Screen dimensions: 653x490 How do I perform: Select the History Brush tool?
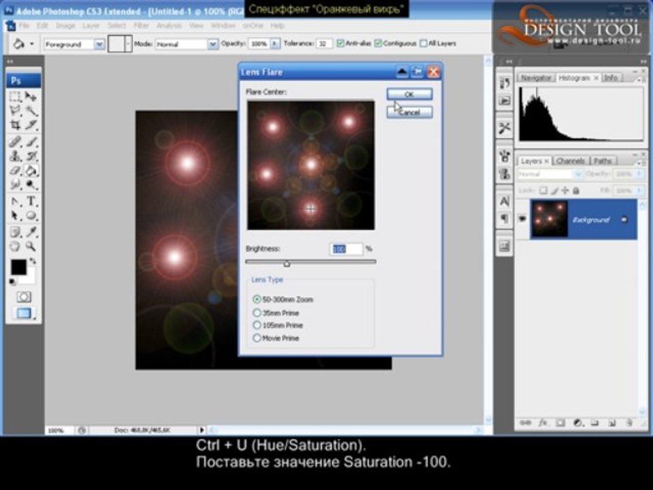pos(31,157)
